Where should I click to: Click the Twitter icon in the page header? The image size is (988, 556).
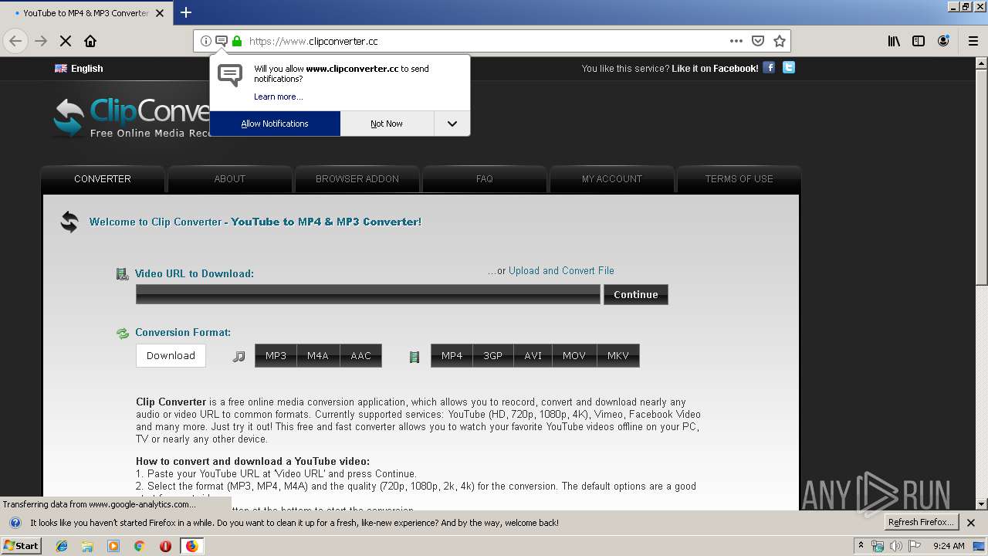tap(788, 67)
